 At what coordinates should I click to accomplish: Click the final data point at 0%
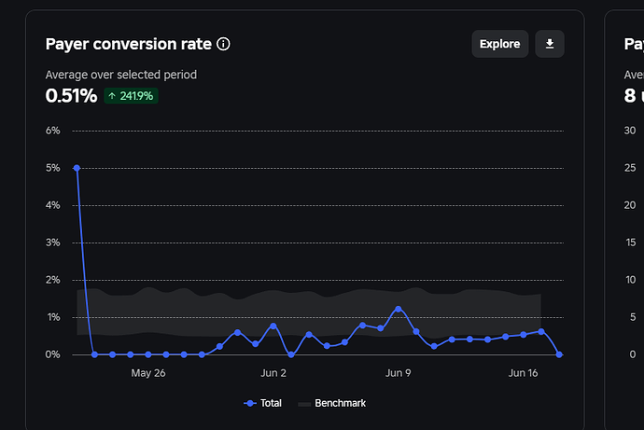click(558, 354)
